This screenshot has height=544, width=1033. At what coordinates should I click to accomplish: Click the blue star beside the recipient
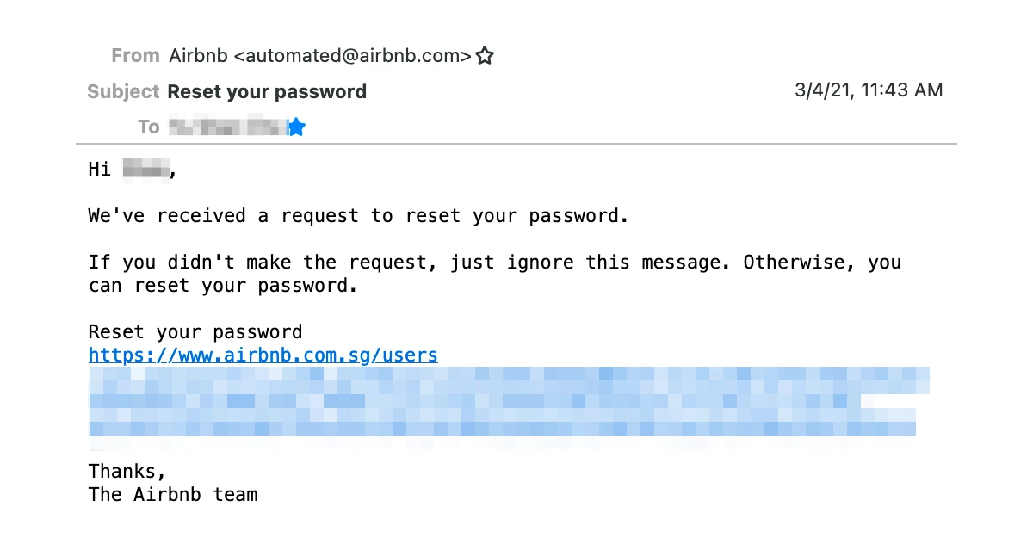pyautogui.click(x=297, y=127)
